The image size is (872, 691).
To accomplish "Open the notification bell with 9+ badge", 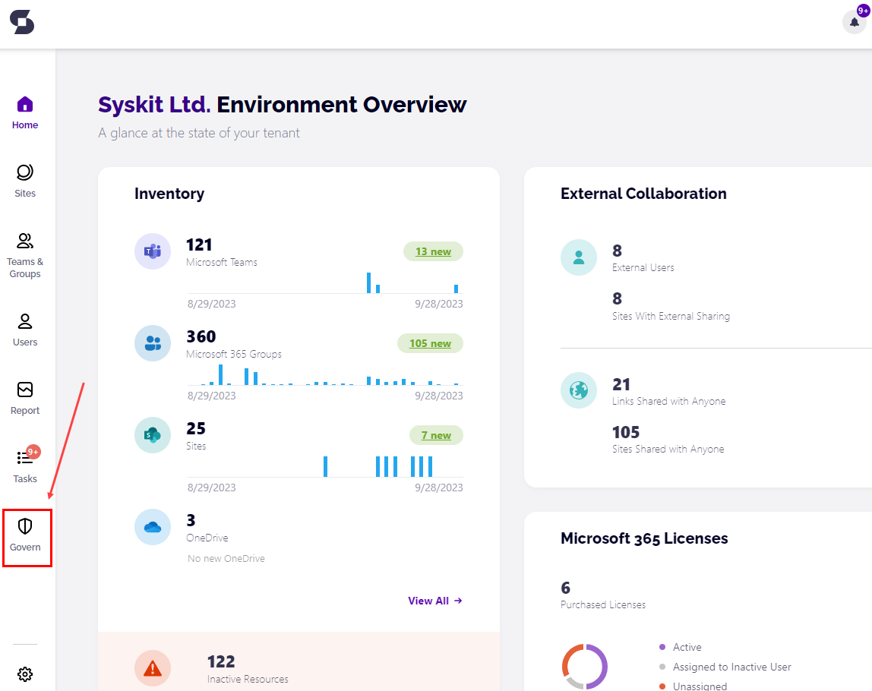I will point(854,22).
